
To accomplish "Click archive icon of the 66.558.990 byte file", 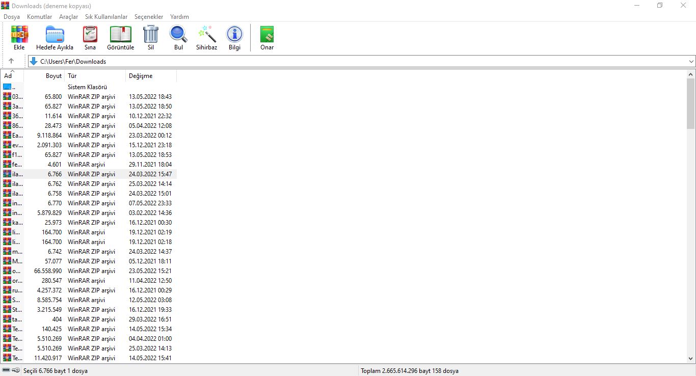I will 7,271.
